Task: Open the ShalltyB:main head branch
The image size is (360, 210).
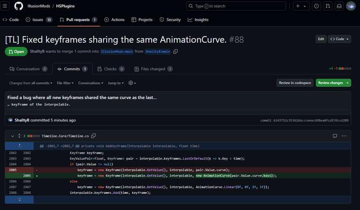Action: click(x=157, y=51)
